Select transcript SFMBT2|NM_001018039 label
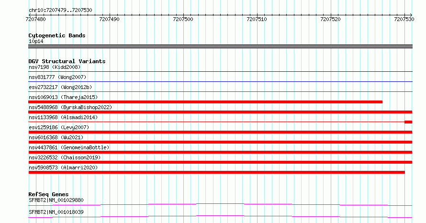This screenshot has width=426, height=223. click(56, 212)
